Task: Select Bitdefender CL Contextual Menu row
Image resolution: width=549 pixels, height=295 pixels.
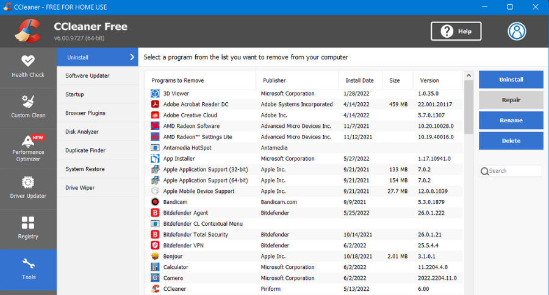Action: click(x=303, y=224)
